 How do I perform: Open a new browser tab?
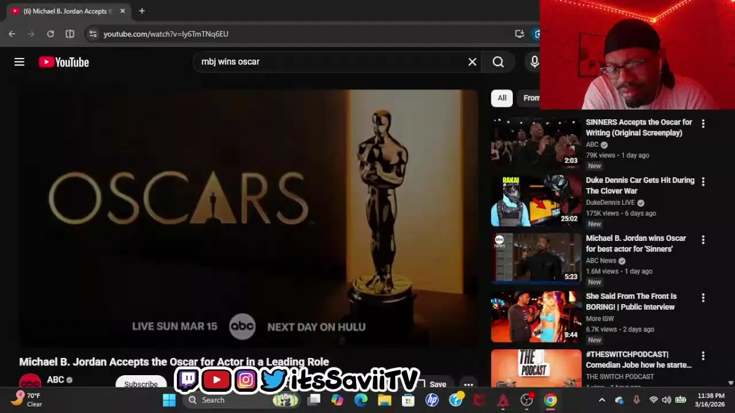pyautogui.click(x=142, y=11)
